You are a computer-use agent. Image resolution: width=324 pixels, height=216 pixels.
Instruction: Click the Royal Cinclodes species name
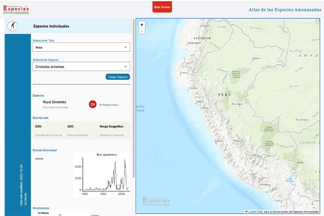tap(55, 102)
